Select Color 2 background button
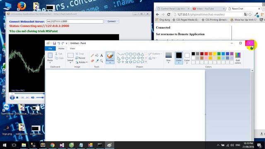Image resolution: width=265 pixels, height=149 pixels. [187, 58]
